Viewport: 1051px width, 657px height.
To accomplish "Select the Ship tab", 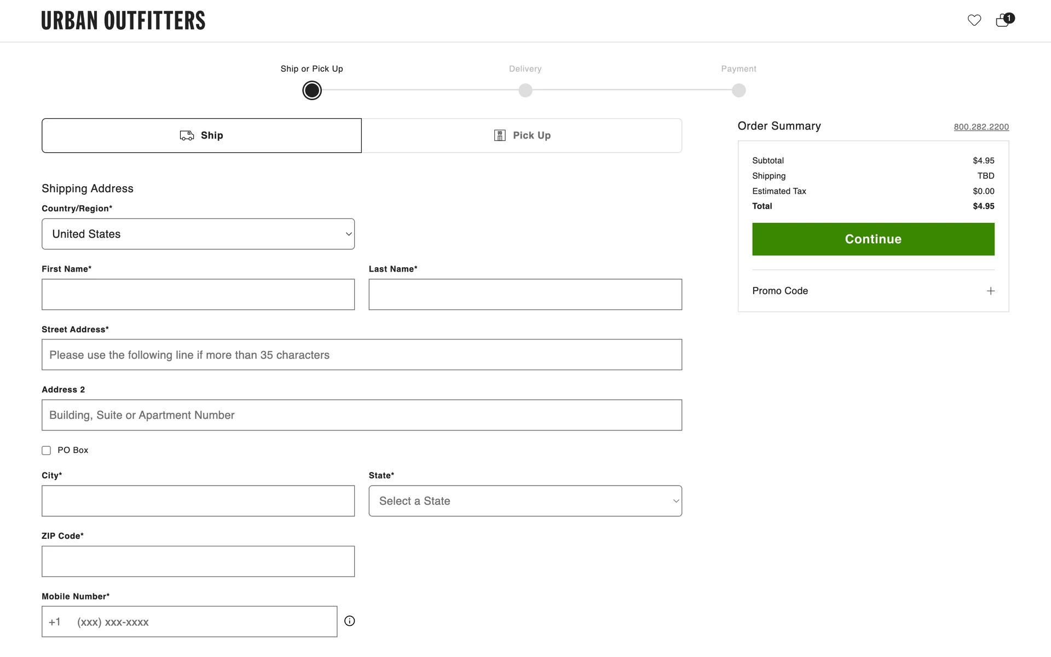I will 201,135.
